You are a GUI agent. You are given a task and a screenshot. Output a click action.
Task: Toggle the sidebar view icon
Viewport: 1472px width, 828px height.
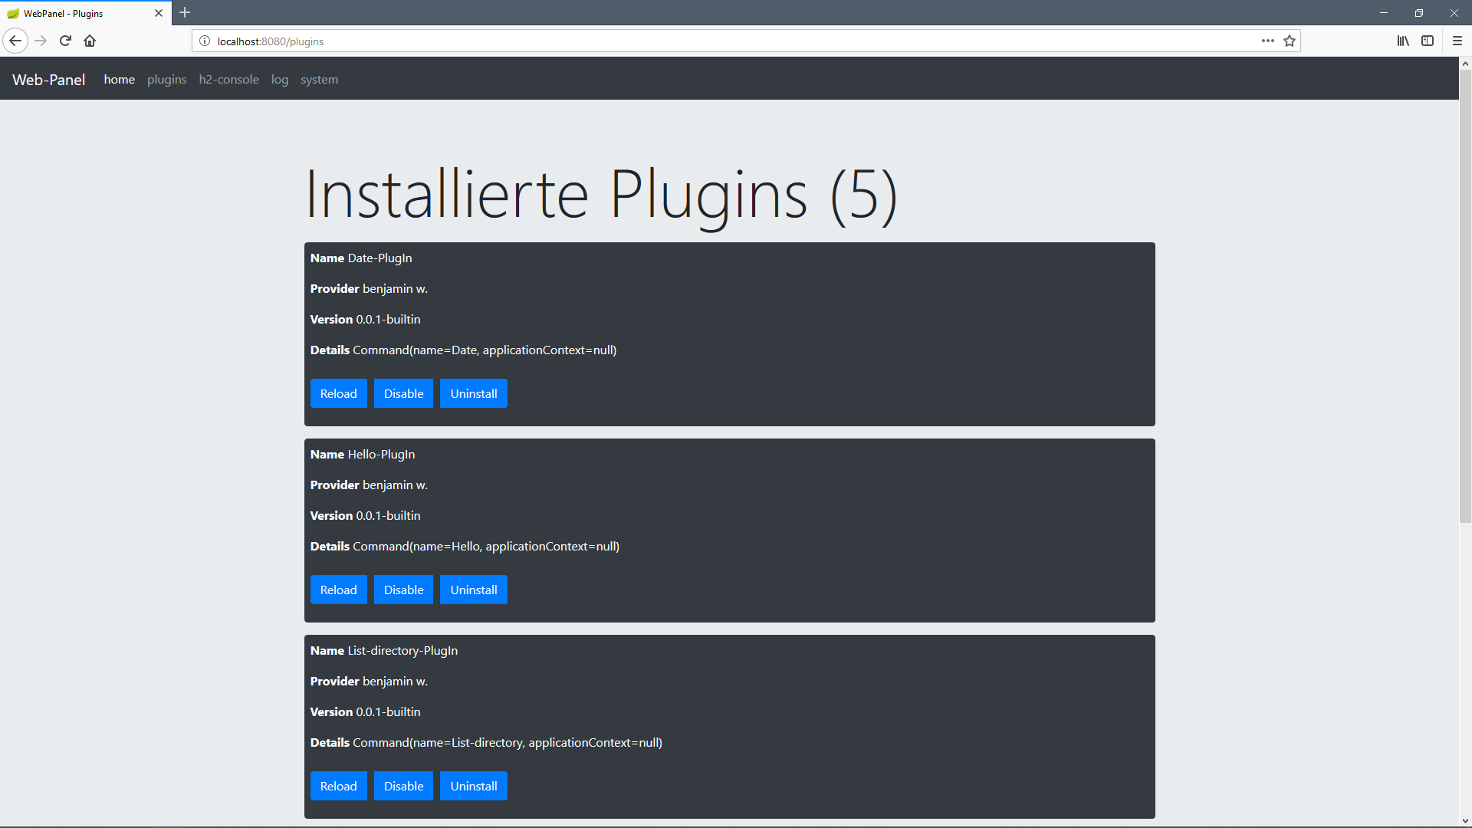coord(1428,41)
